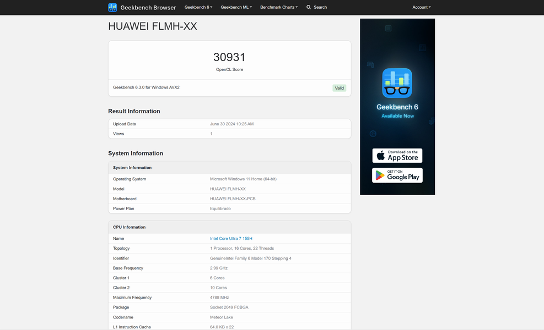Click the HUAWEI FLMH-XX page title
Image resolution: width=544 pixels, height=330 pixels.
click(153, 26)
